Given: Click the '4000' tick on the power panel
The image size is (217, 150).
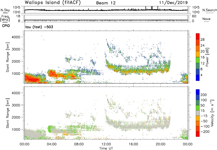Looking at the screenshot, I should (16, 37).
